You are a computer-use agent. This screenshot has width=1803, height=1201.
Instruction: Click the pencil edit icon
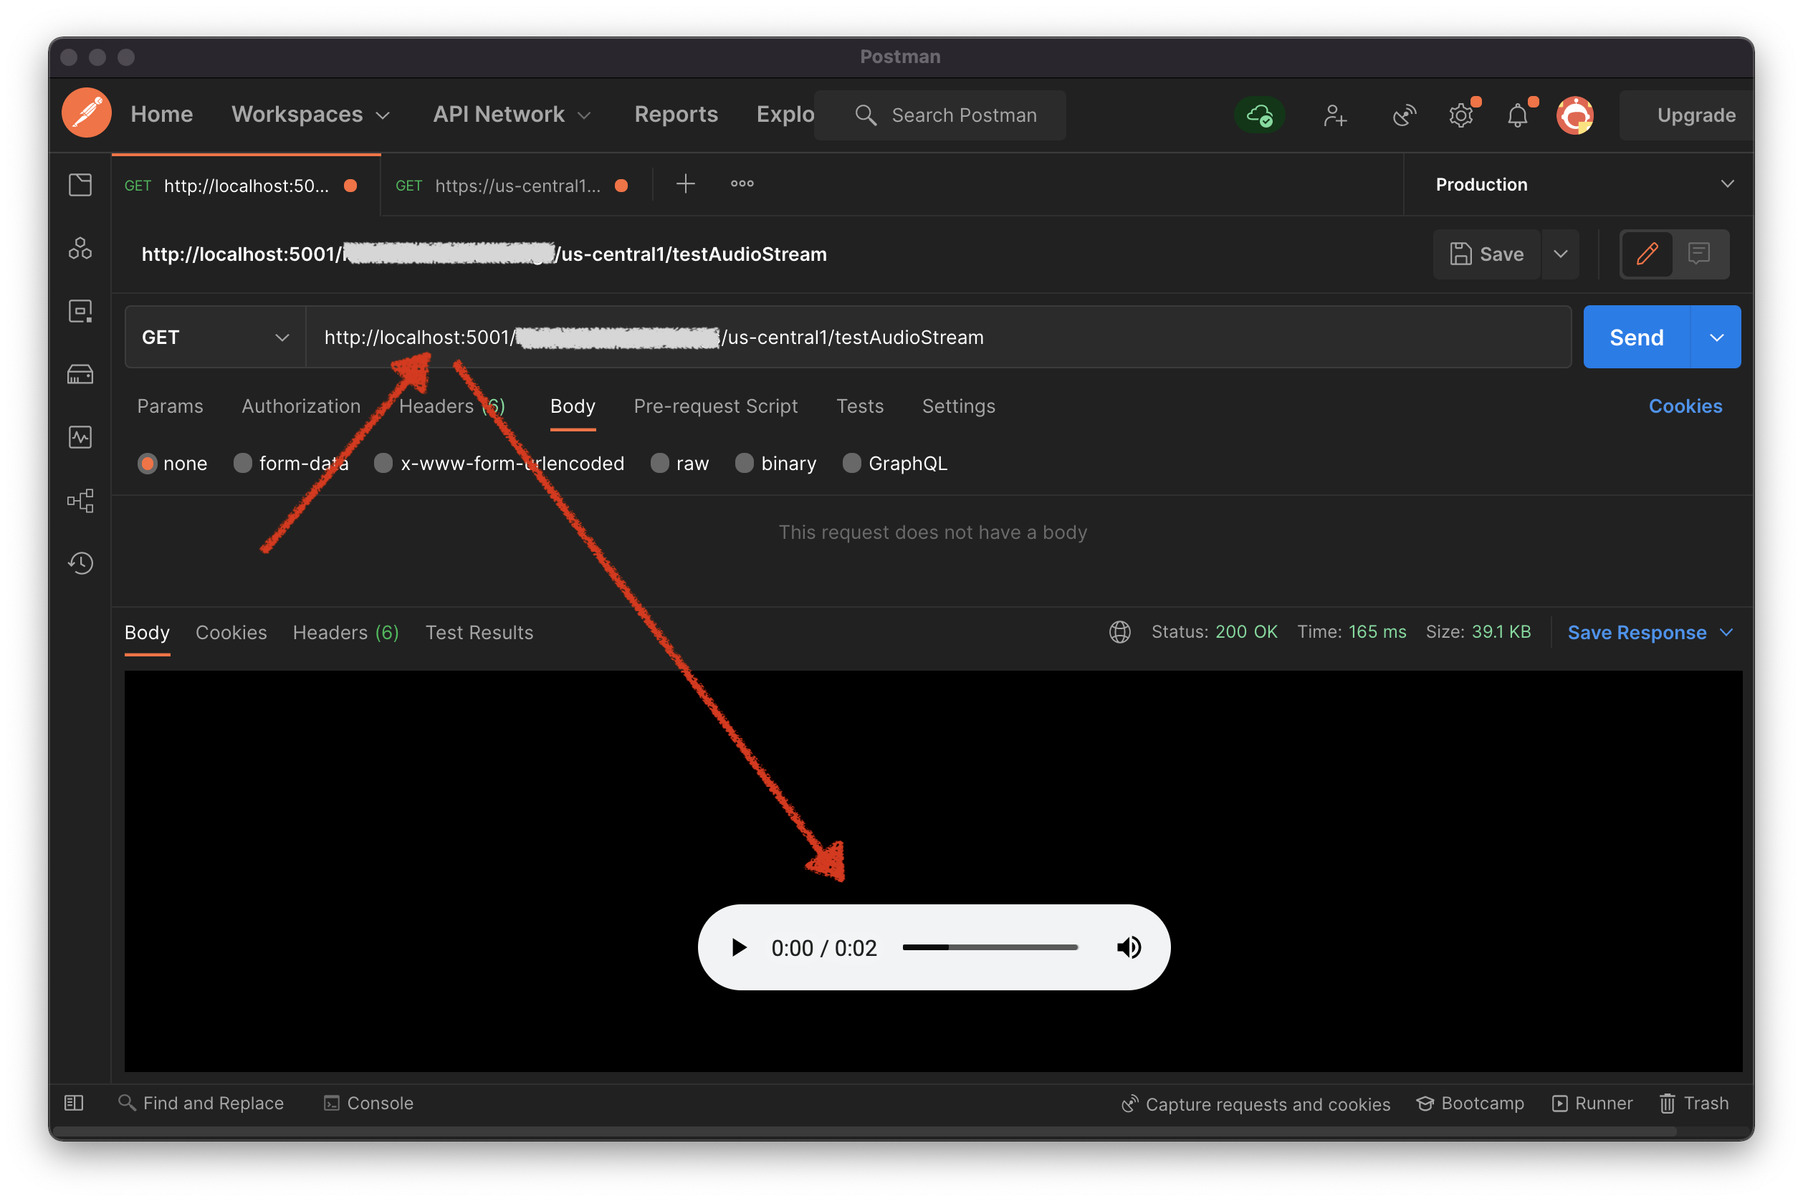point(1647,254)
